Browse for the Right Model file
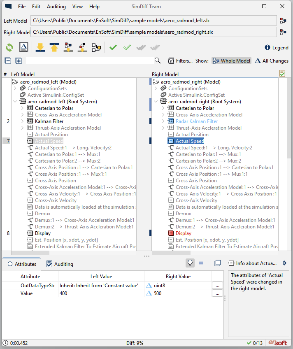The width and height of the screenshot is (293, 349). tap(283, 32)
